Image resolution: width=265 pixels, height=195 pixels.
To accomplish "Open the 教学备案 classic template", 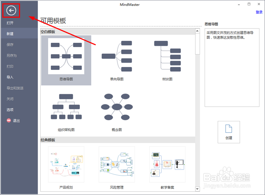I will coord(167,164).
